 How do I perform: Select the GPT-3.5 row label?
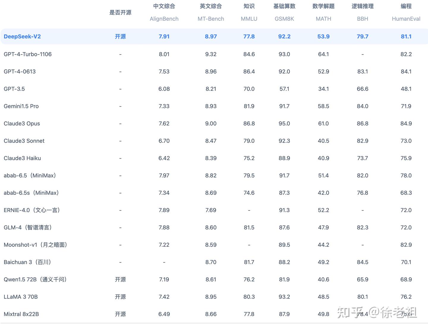(14, 89)
